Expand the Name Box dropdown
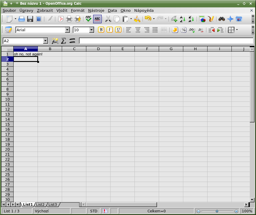 46,41
